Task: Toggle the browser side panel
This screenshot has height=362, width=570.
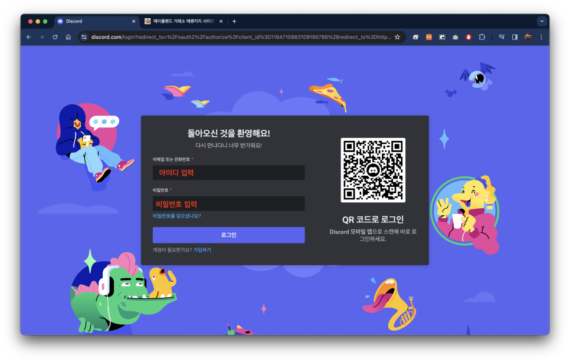Action: (x=515, y=37)
